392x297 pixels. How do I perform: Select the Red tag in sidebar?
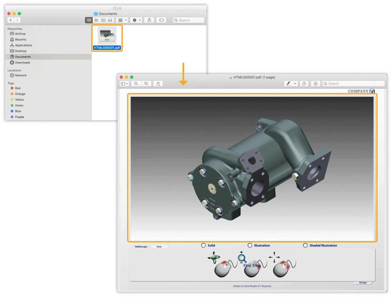point(18,88)
